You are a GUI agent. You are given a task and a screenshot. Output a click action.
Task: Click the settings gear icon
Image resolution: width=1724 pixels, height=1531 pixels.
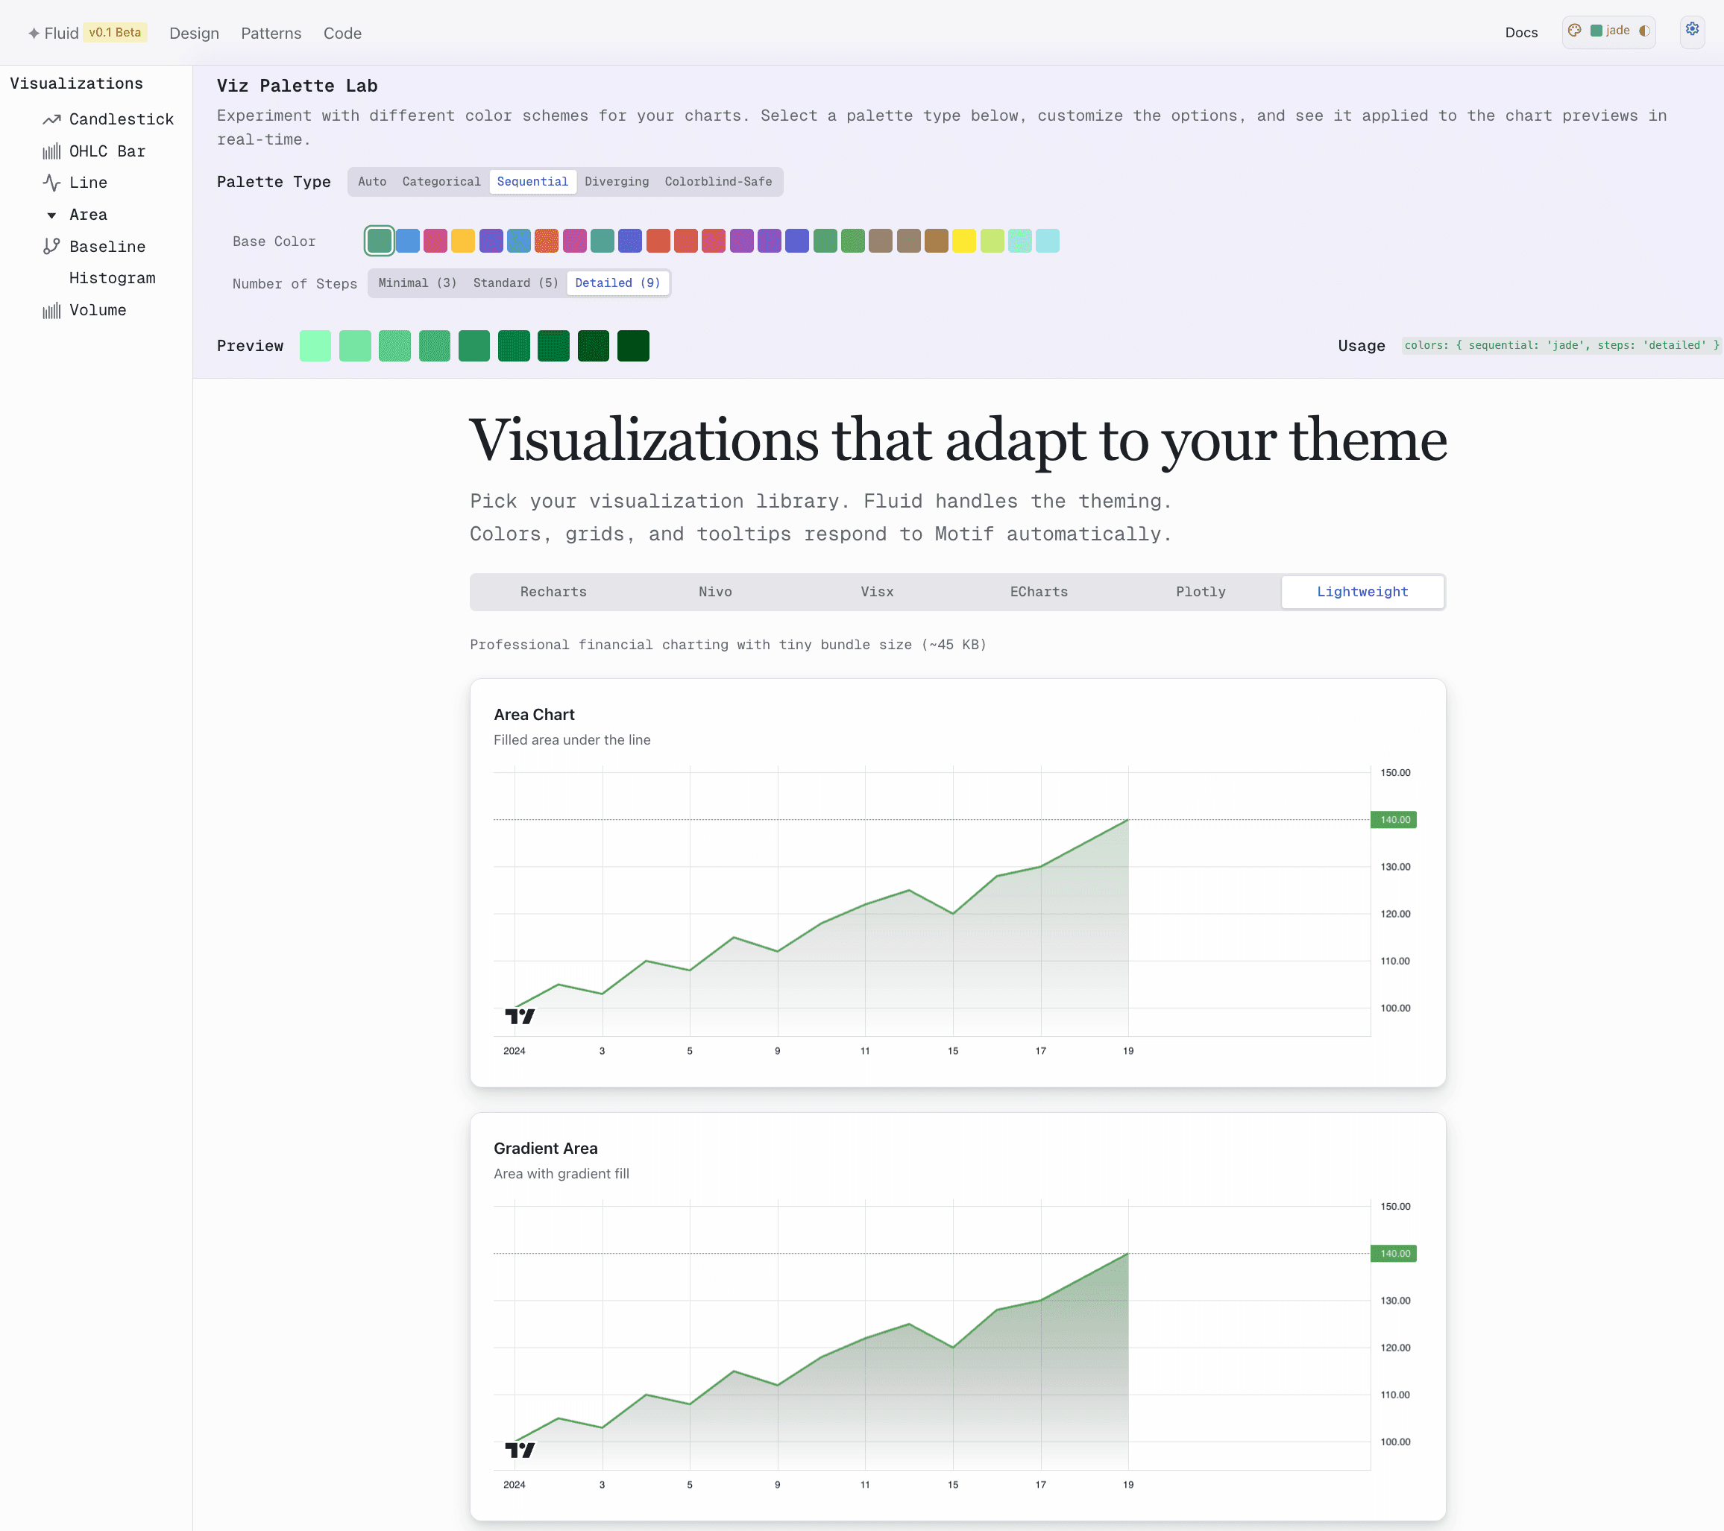point(1692,31)
